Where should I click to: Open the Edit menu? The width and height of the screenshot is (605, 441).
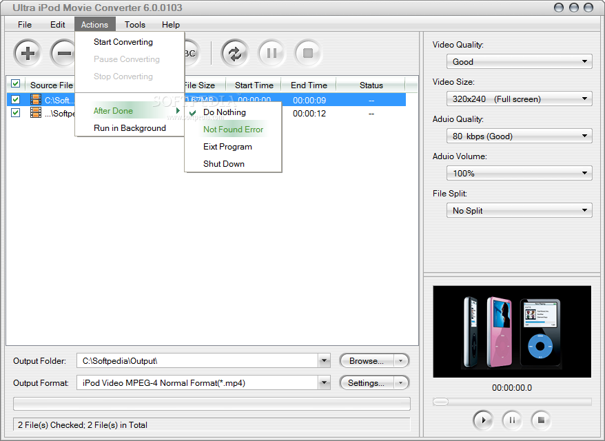(57, 25)
